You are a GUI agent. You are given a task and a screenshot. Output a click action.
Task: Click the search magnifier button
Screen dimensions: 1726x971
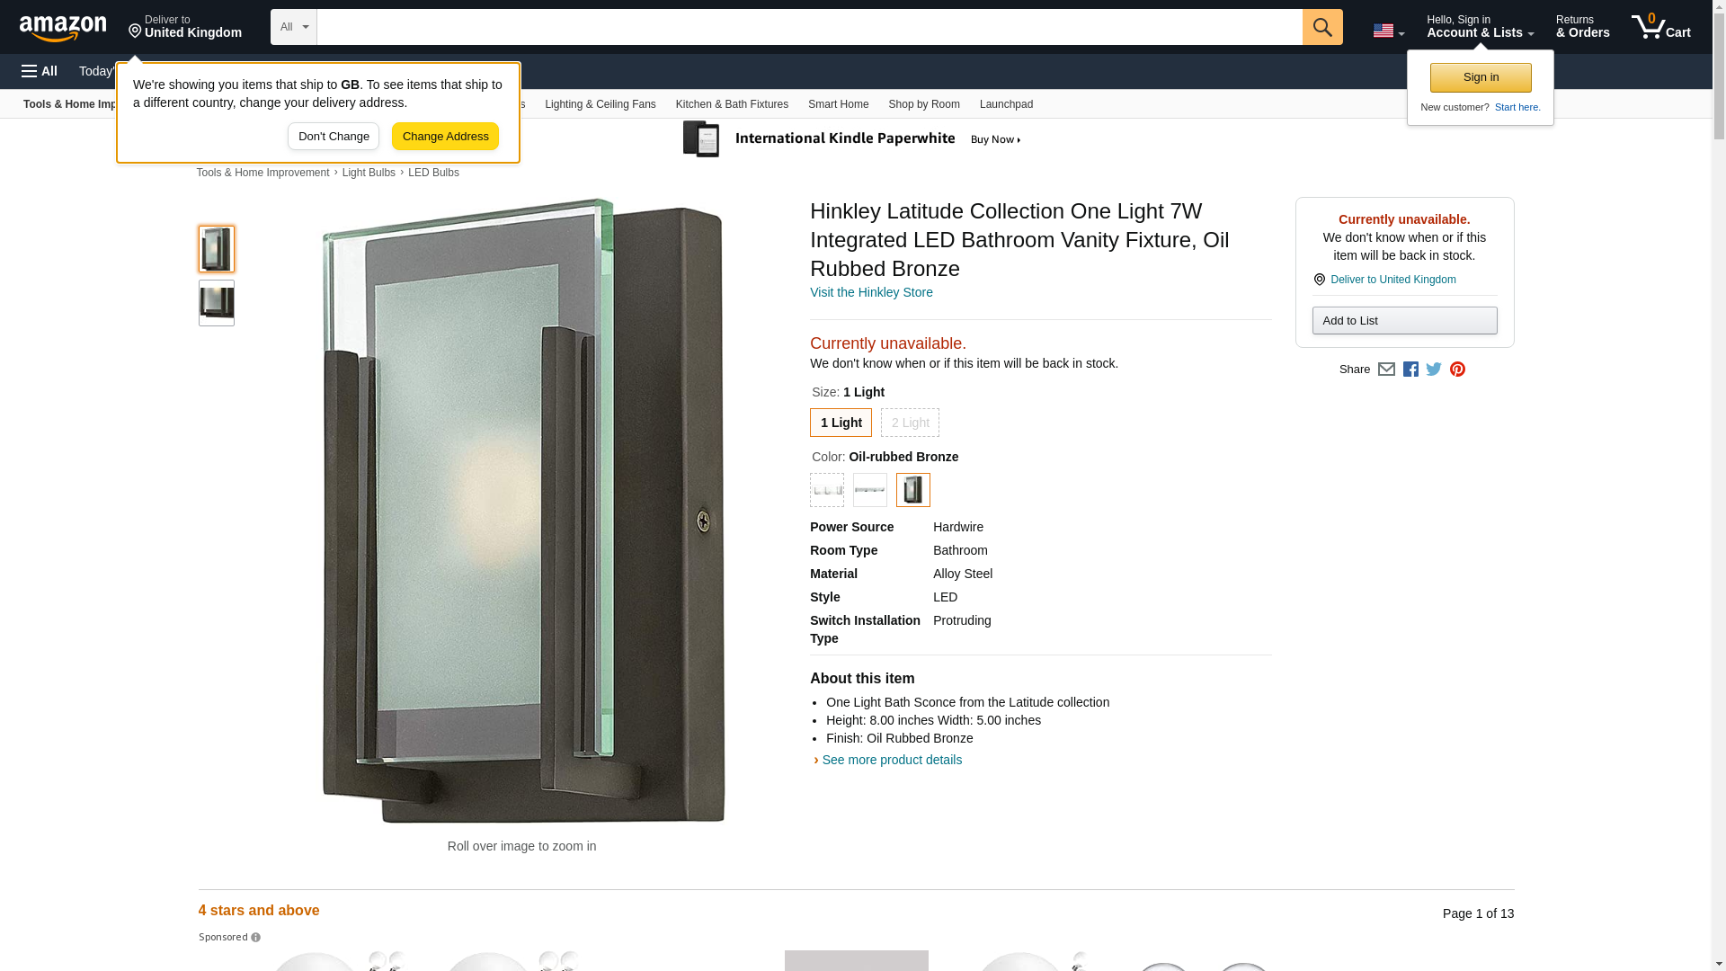tap(1321, 27)
